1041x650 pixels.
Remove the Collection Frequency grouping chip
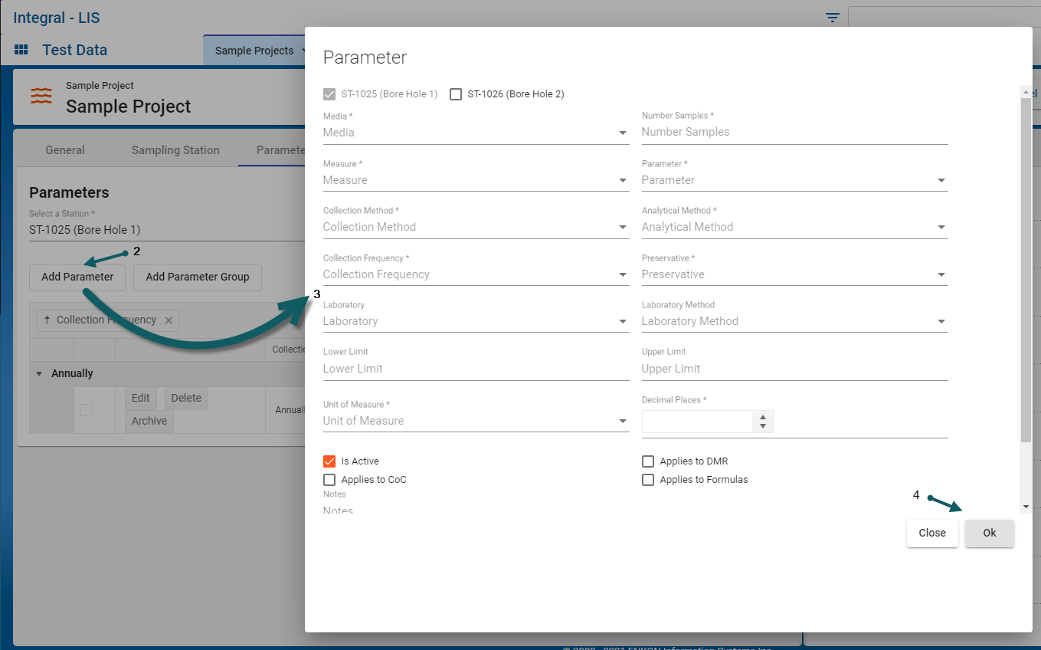[x=169, y=320]
